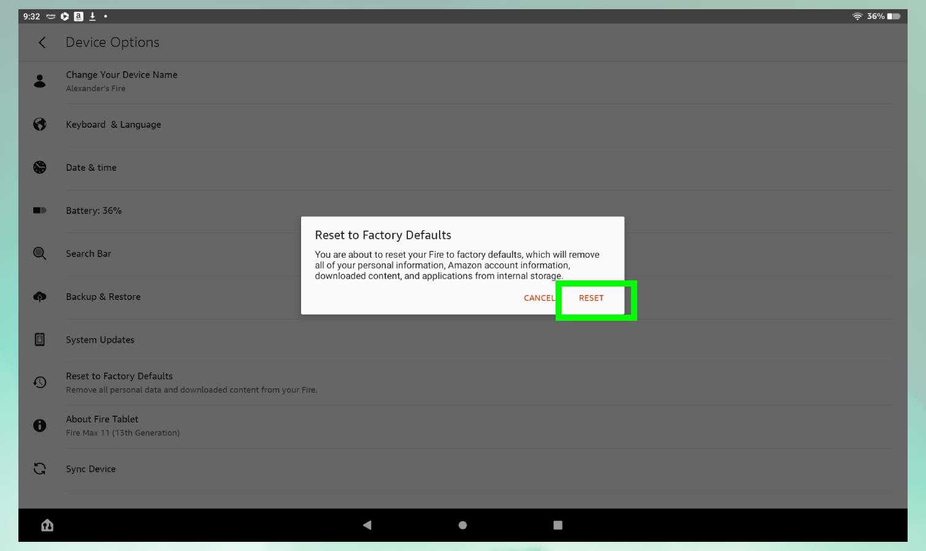Tap the battery icon in settings list
Viewport: 926px width, 551px height.
point(40,210)
